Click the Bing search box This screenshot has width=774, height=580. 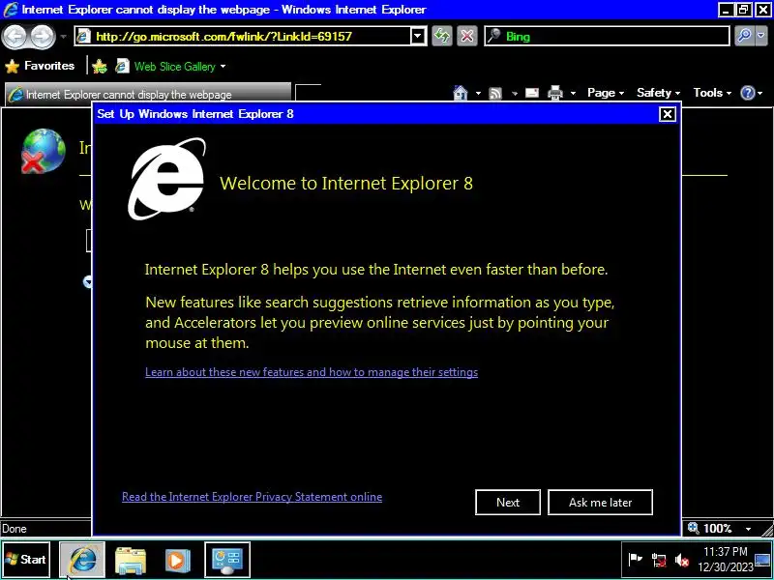coord(607,36)
